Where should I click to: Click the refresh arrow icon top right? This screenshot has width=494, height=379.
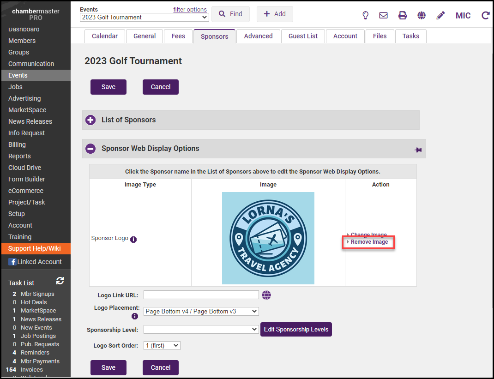[485, 15]
